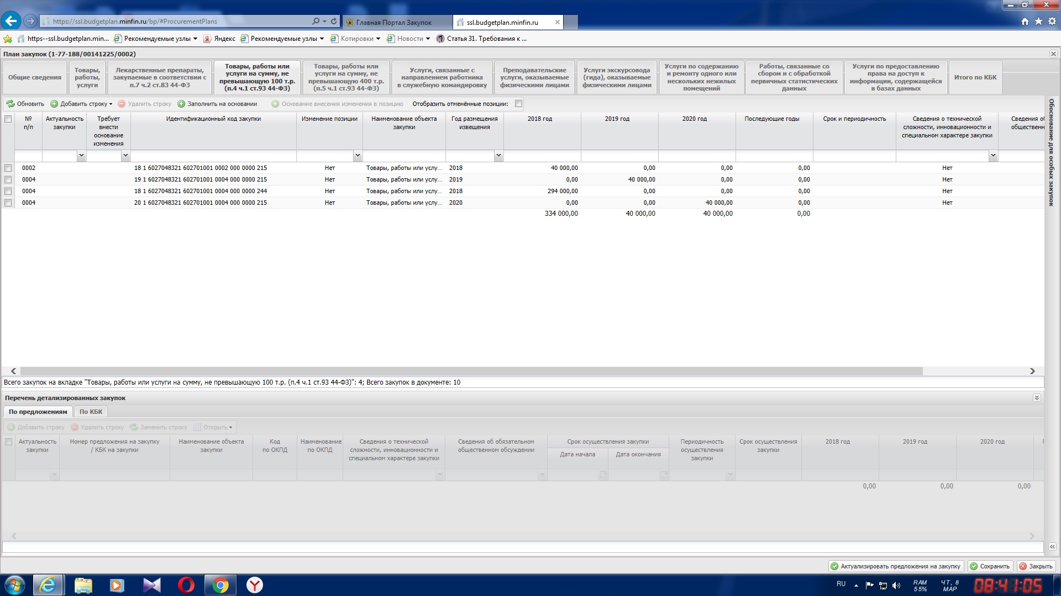Viewport: 1061px width, 596px height.
Task: Click the home icon in browser
Action: 1025,22
